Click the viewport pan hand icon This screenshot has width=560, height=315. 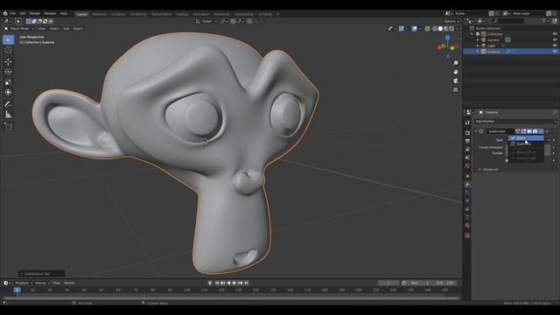tap(455, 72)
